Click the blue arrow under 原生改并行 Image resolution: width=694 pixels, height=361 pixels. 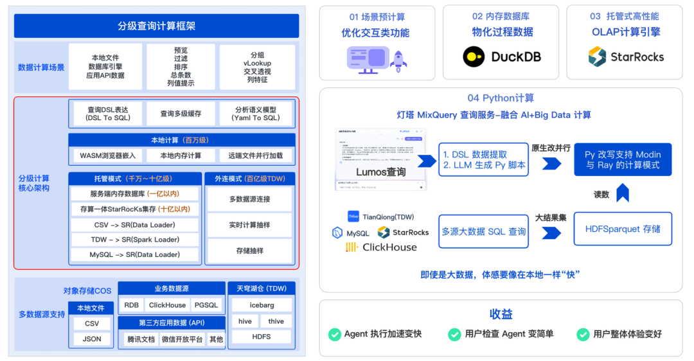(x=551, y=164)
